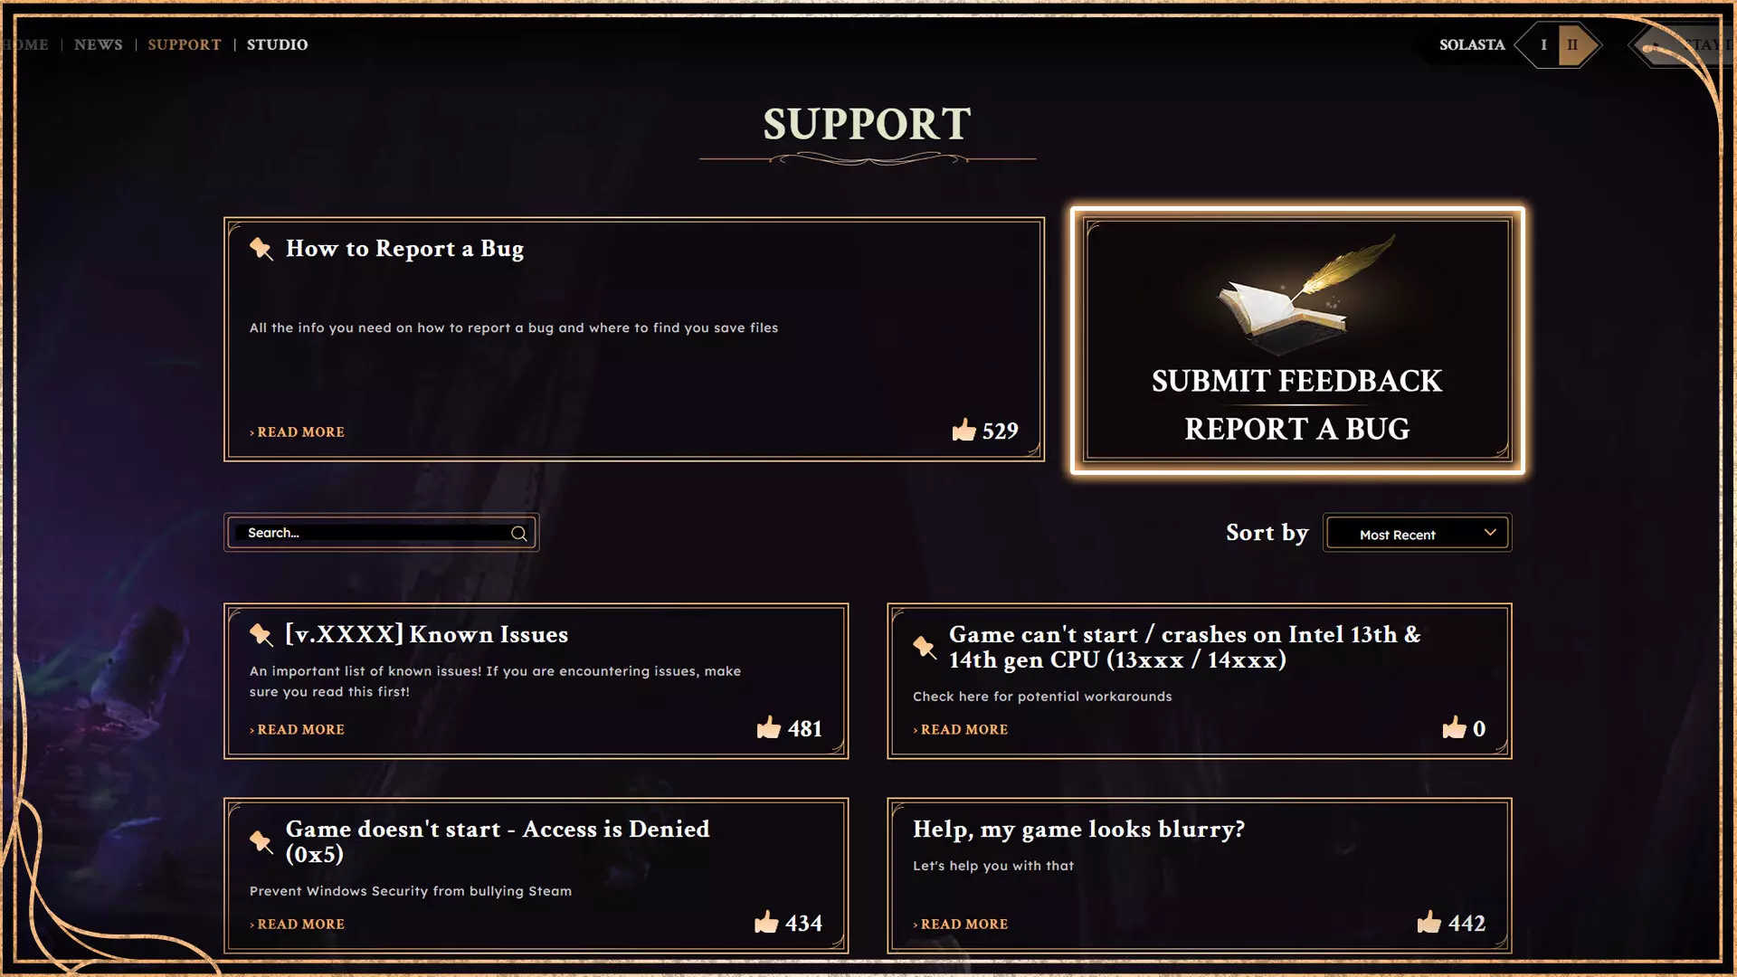
Task: Click Submit Feedback Report a Bug button
Action: tap(1296, 404)
